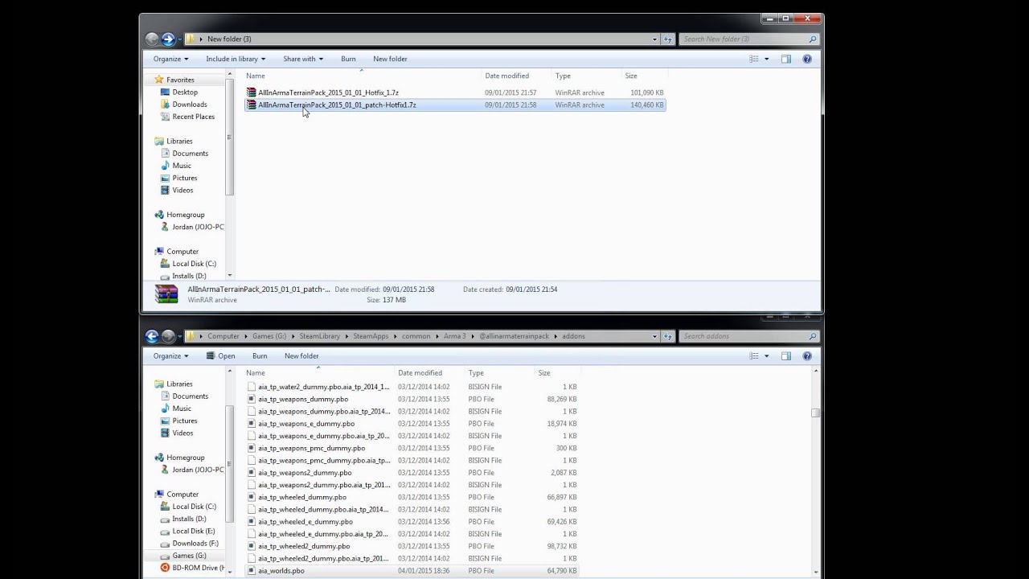This screenshot has height=579, width=1029.
Task: Click @allinarmaterrainpack in address bar
Action: coord(514,336)
